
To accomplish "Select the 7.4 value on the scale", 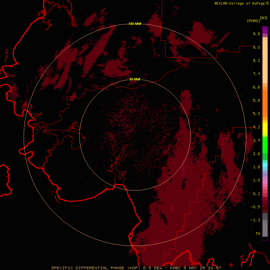I will coord(256,74).
